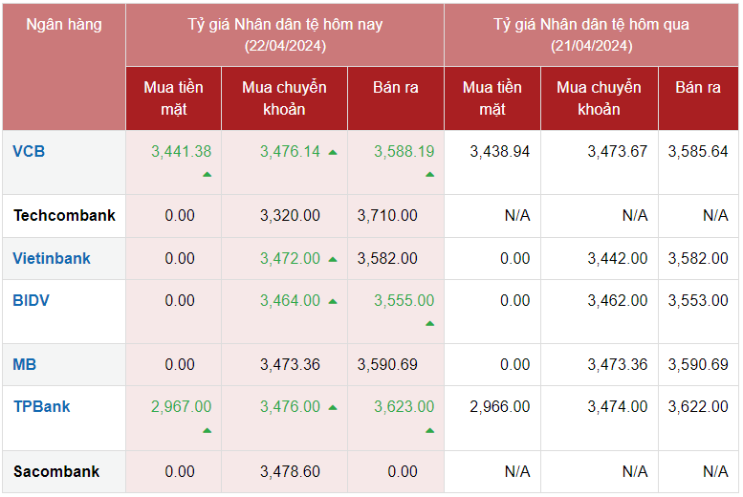Screen dimensions: 743x497
Task: Click the 'Ngân hàng' column header
Action: pyautogui.click(x=63, y=24)
